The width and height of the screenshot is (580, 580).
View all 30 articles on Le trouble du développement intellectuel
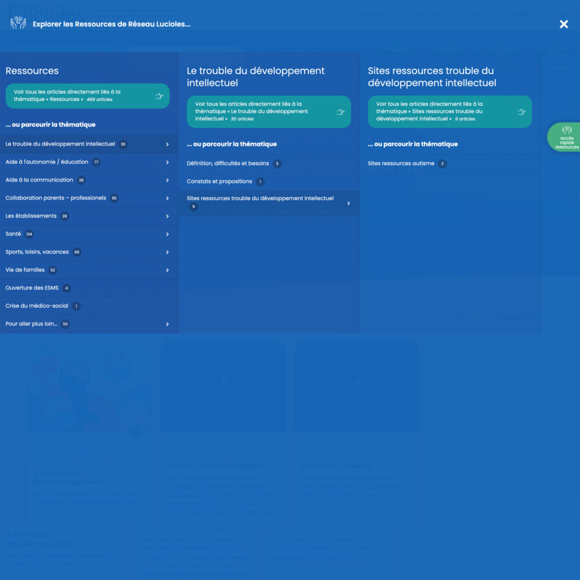269,112
